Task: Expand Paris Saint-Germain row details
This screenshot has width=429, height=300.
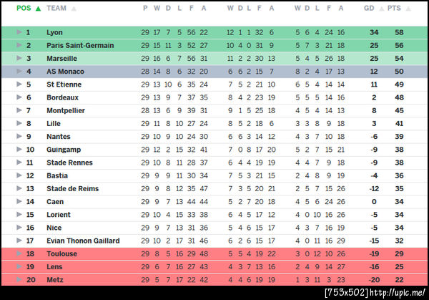Action: [x=19, y=45]
